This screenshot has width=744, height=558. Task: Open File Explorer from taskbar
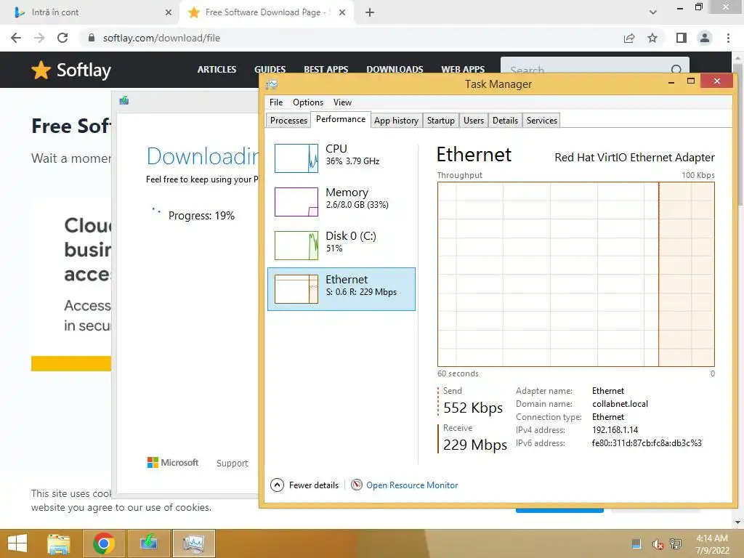coord(58,543)
